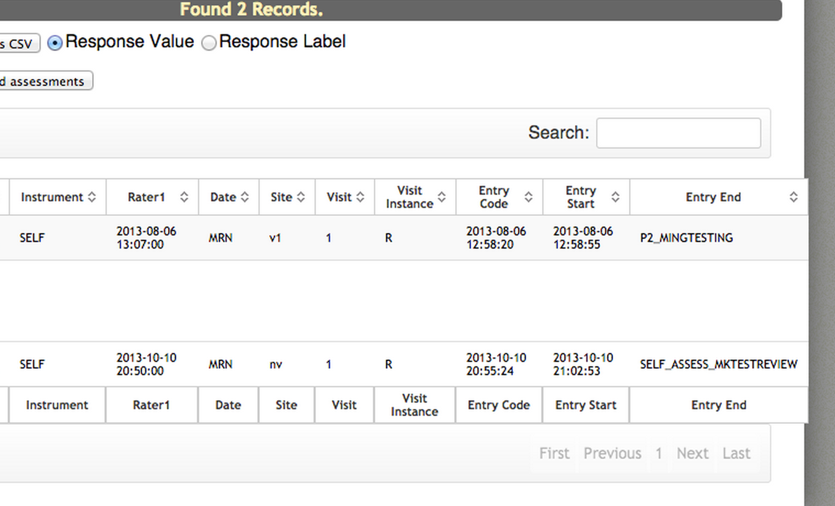Click SELF in the 2013-08-06 row
The width and height of the screenshot is (835, 506).
[32, 238]
